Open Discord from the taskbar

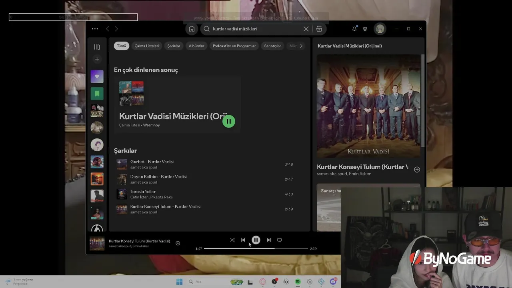333,282
